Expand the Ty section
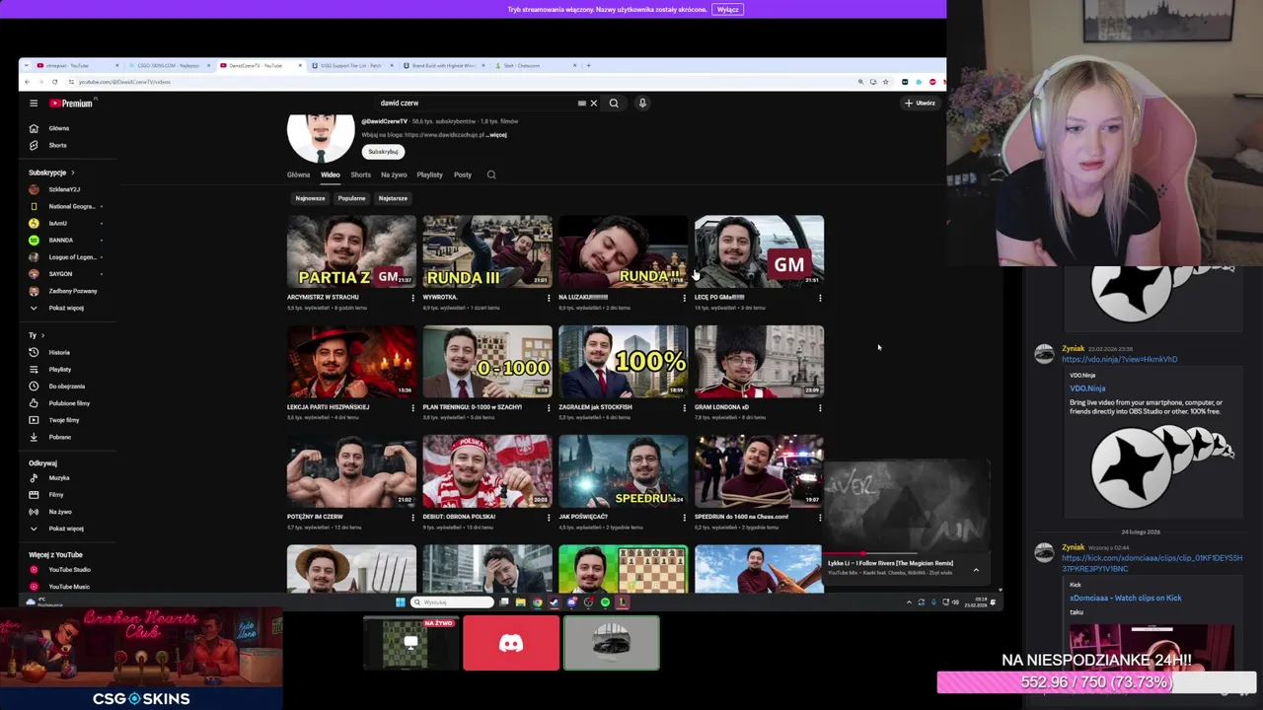This screenshot has width=1263, height=710. point(37,335)
